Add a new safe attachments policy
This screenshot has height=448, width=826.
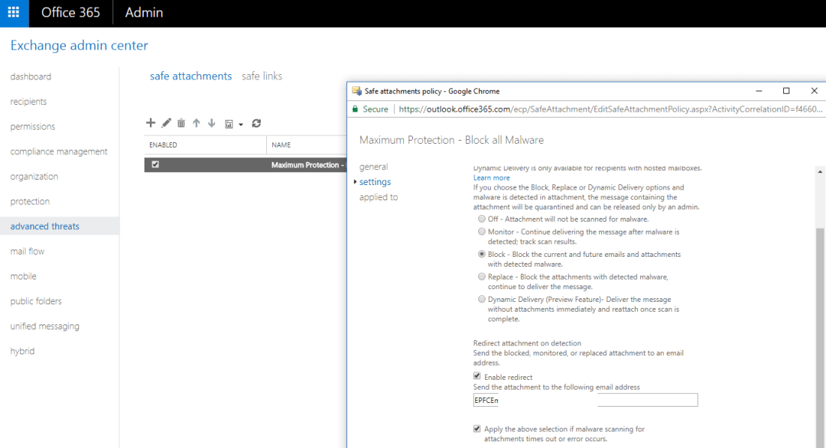point(151,123)
